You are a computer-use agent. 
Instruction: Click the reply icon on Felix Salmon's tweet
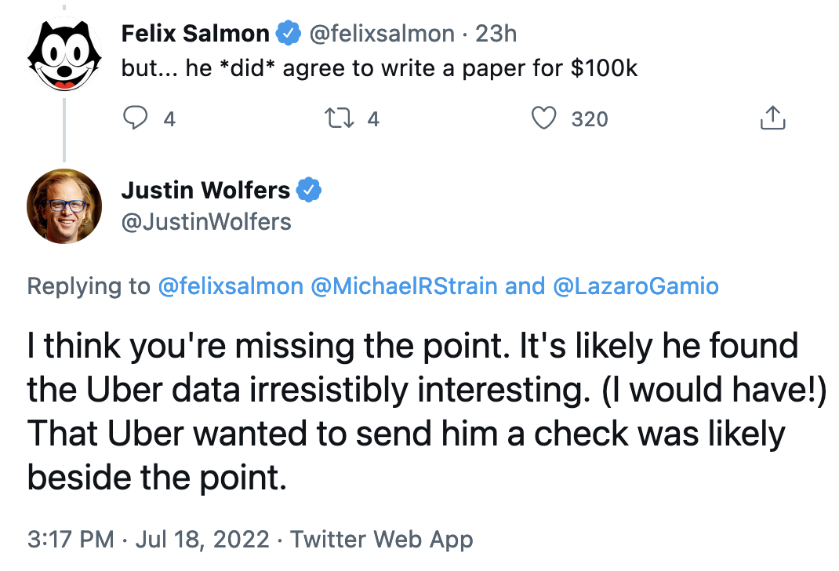[x=136, y=118]
